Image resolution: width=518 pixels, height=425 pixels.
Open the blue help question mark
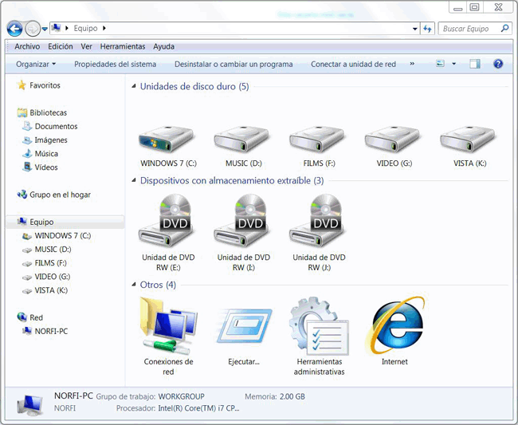(x=498, y=64)
